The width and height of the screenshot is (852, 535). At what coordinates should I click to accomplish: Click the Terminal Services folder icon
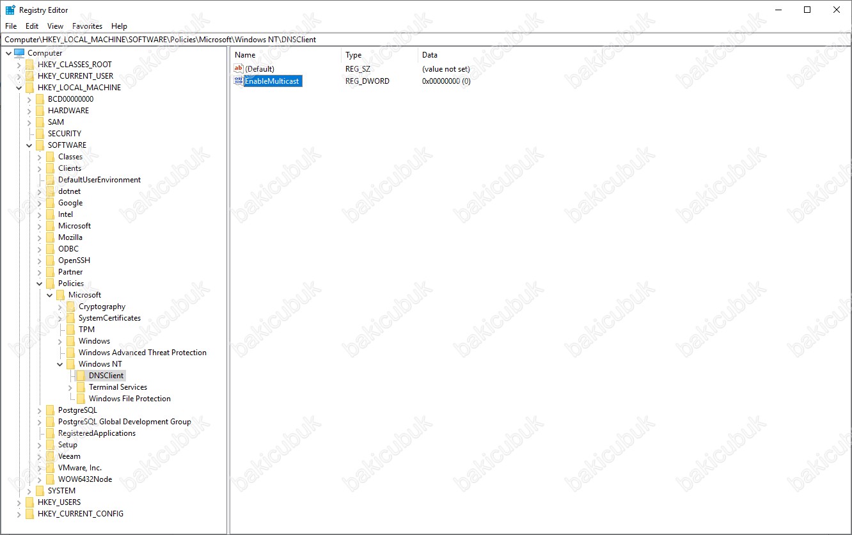point(81,387)
